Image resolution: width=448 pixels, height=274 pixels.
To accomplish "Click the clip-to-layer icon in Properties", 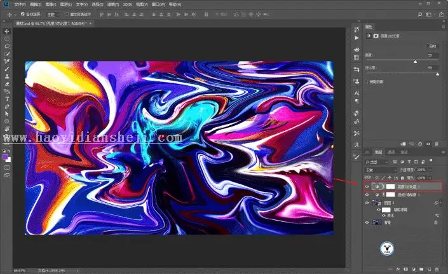I will click(403, 144).
